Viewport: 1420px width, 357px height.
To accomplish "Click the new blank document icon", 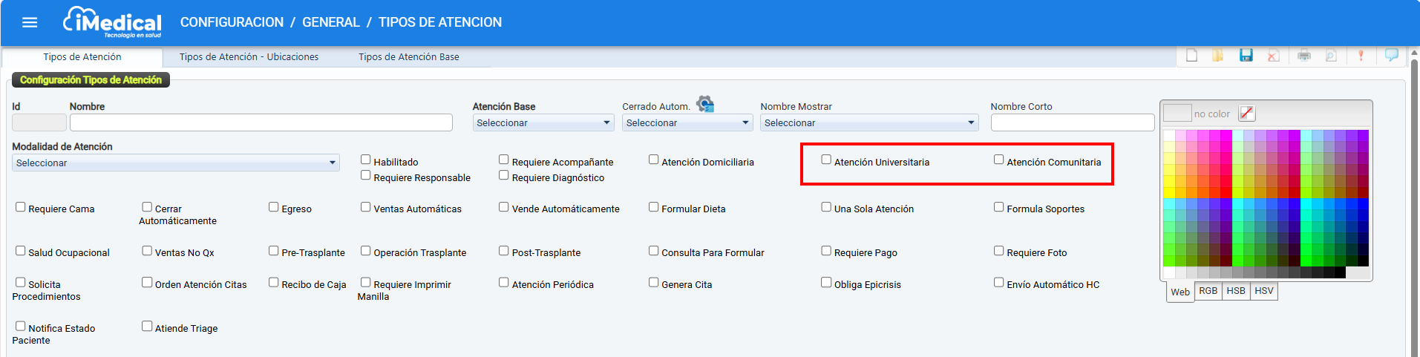I will [x=1191, y=56].
